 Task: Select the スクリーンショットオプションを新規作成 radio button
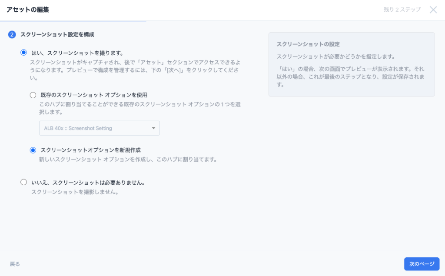33,150
